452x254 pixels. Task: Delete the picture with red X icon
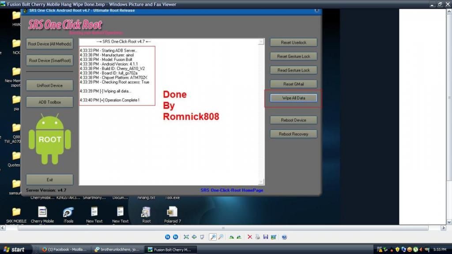coord(250,237)
